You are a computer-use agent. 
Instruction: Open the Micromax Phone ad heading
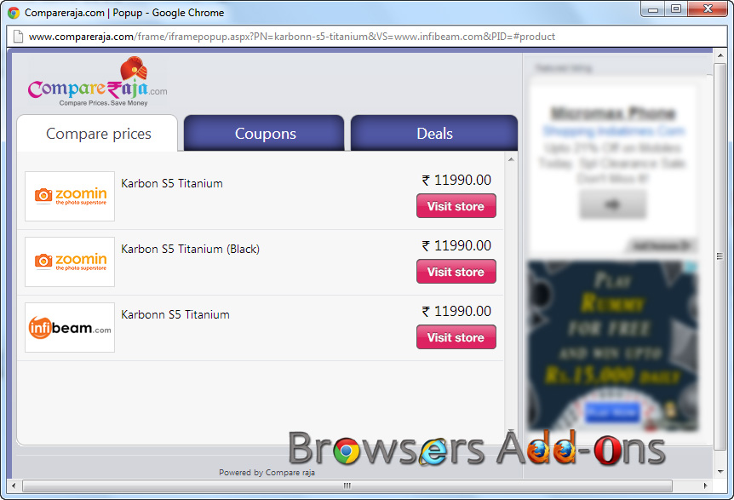pyautogui.click(x=613, y=113)
